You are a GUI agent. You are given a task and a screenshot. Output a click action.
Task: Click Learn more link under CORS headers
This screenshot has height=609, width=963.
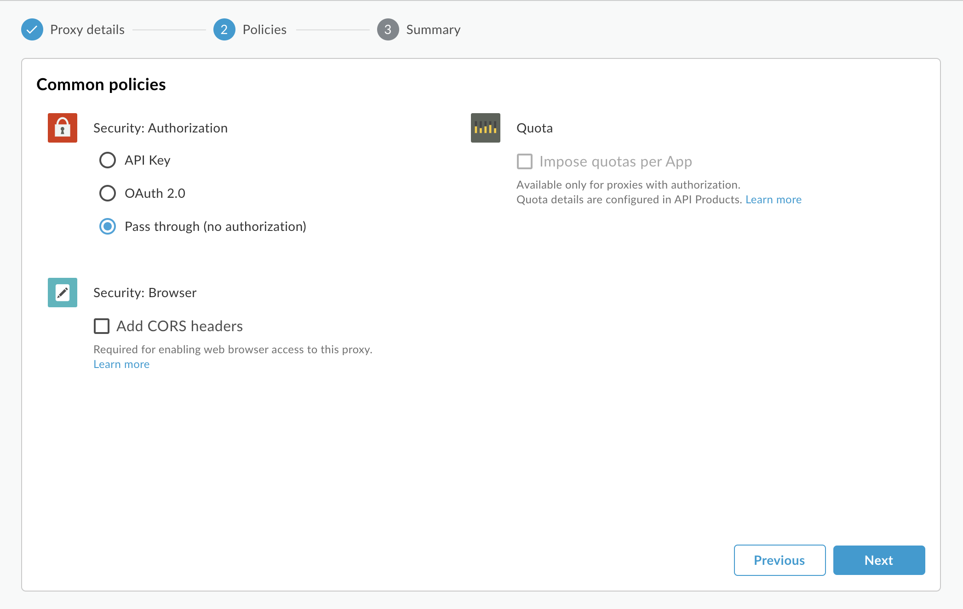click(121, 363)
